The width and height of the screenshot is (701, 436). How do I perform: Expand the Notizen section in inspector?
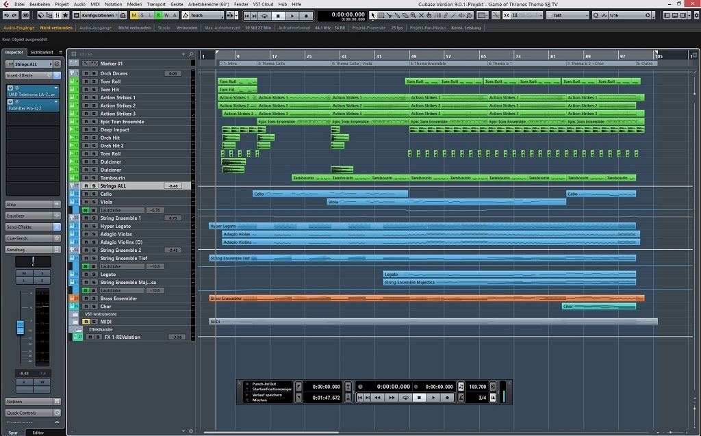pos(33,402)
